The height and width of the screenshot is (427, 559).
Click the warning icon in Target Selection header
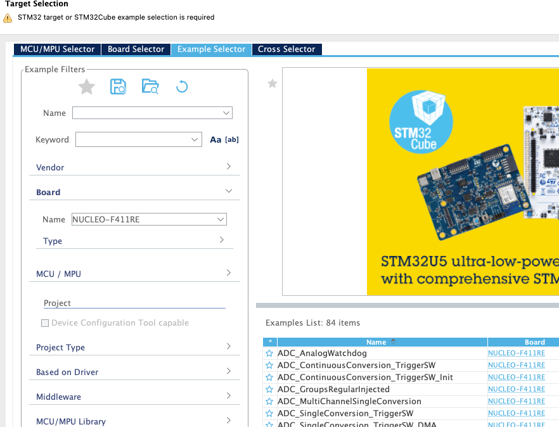(x=8, y=18)
